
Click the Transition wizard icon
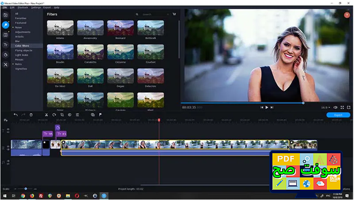point(92,115)
